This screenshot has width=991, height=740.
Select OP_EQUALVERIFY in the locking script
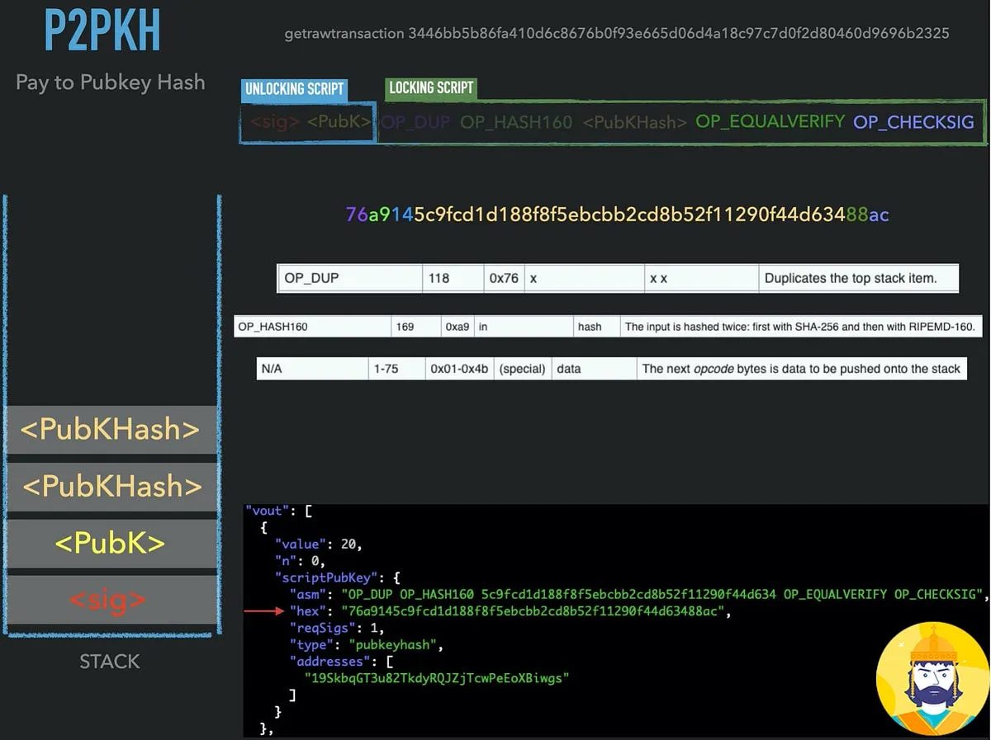[769, 120]
